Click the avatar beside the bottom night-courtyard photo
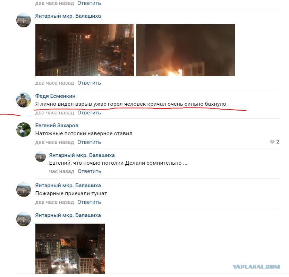Viewport: 289px width, 277px height. coord(24,219)
